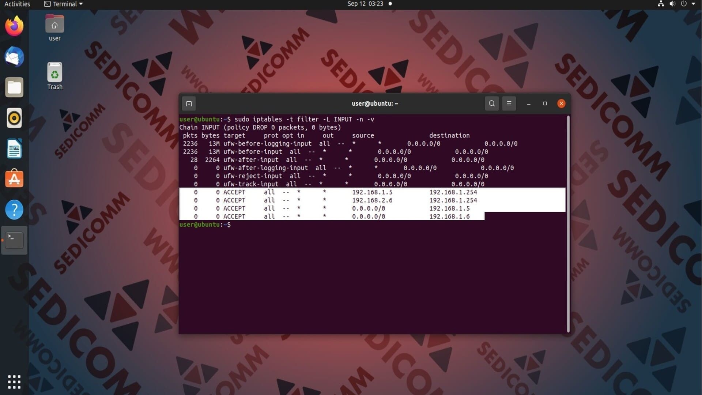The image size is (702, 395).
Task: Open the Trash desktop icon
Action: tap(55, 76)
